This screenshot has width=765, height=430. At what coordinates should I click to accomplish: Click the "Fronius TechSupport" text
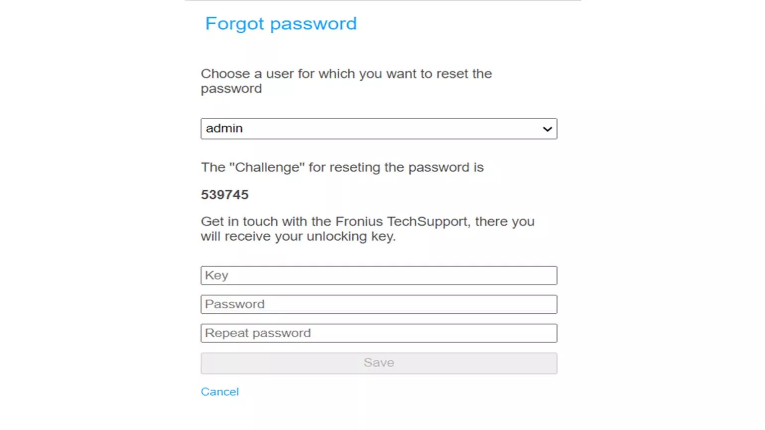coord(401,221)
